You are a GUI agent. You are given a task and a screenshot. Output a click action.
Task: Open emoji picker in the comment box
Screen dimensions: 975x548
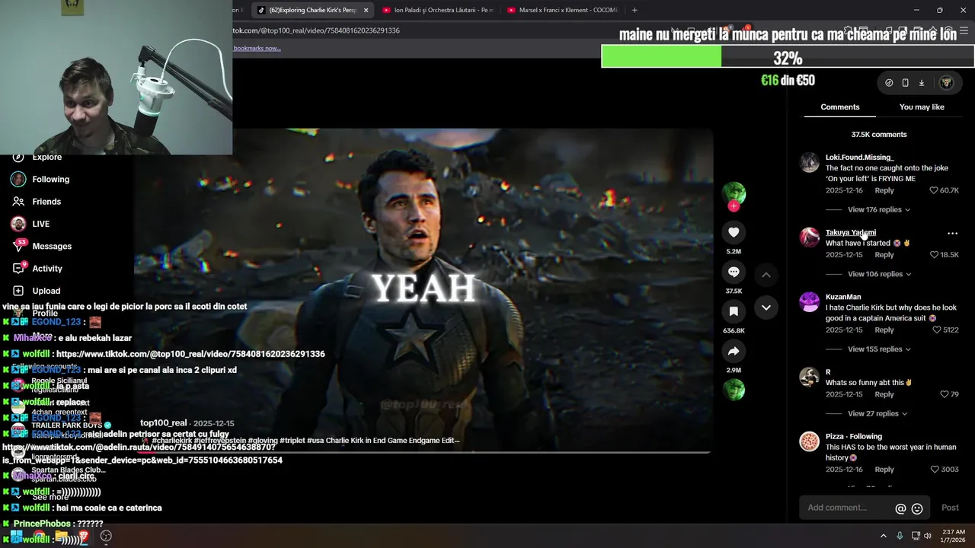(x=917, y=508)
